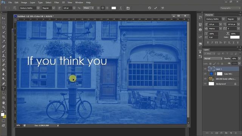Select the Rectangular Marquee tool
Viewport: 242px width, 136px height.
point(3,23)
